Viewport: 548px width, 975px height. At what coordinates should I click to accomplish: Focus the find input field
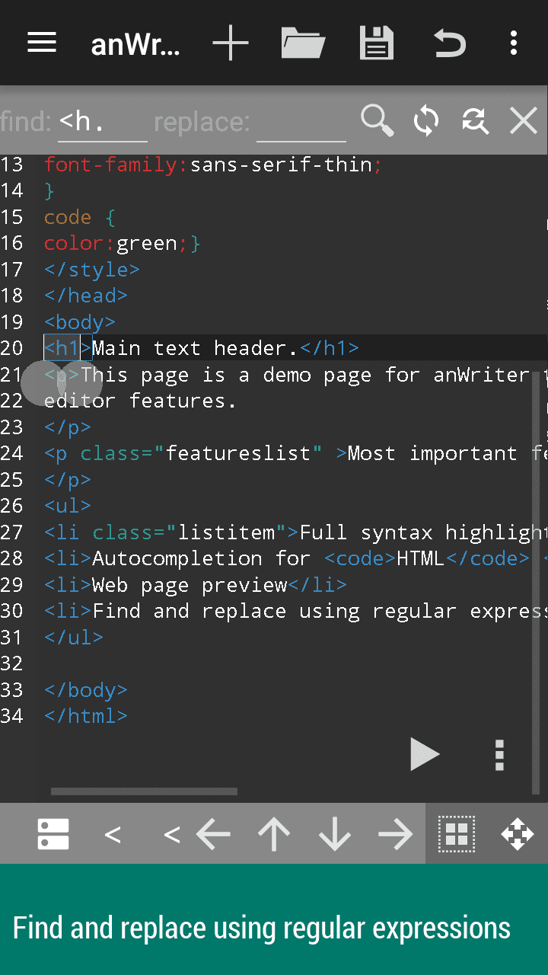[x=102, y=122]
